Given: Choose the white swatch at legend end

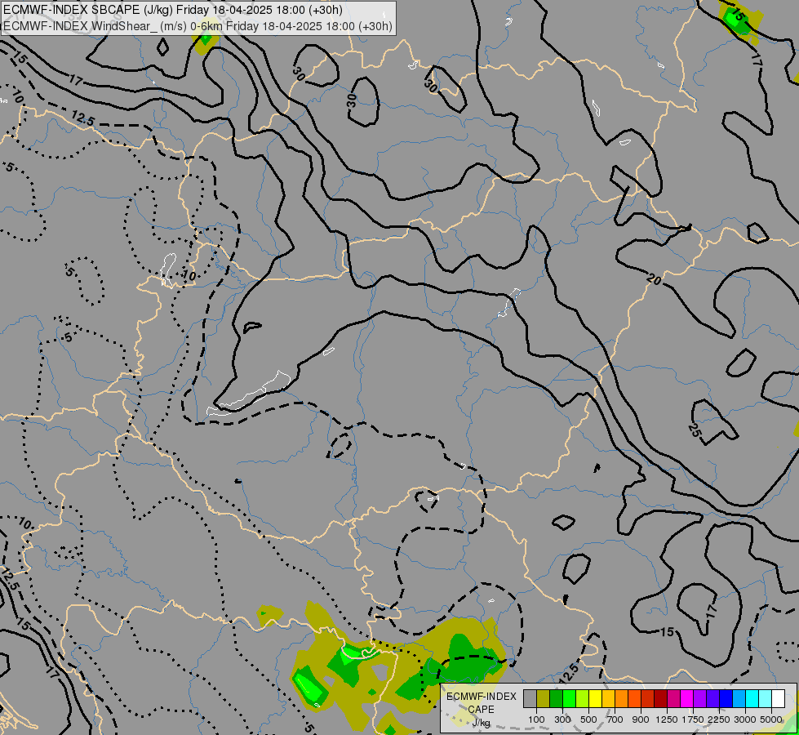Looking at the screenshot, I should 778,698.
